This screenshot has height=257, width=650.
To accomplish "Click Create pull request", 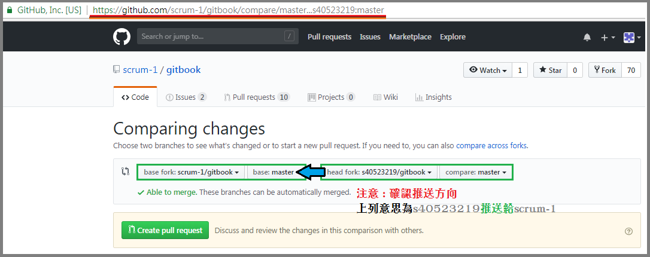I will [165, 230].
